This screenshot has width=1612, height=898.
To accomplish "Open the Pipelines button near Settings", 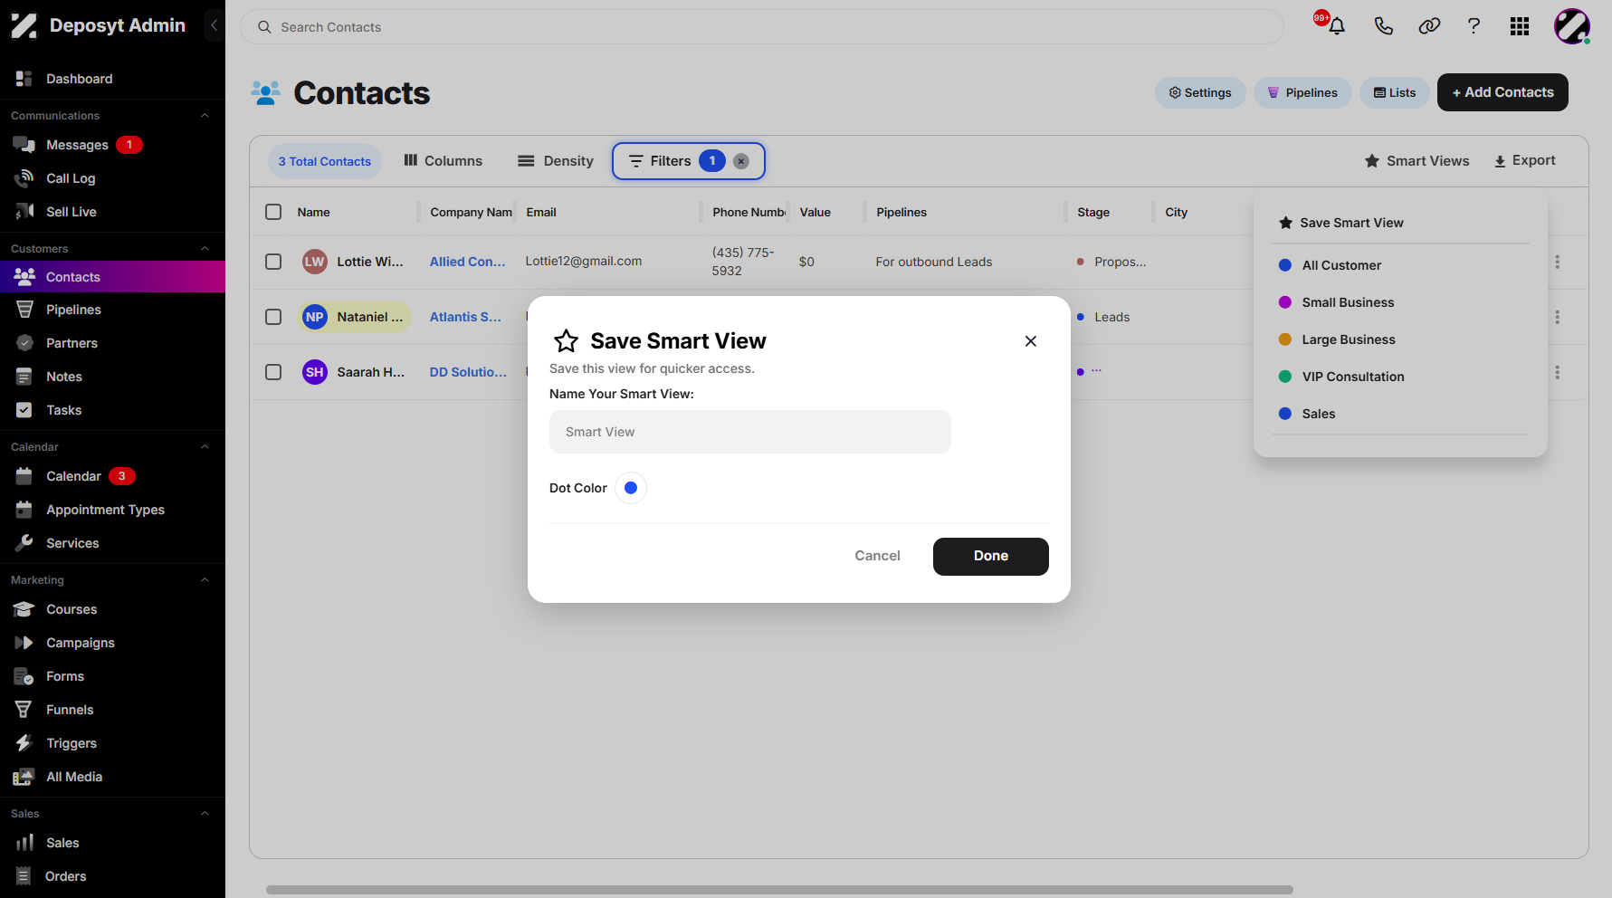I will tap(1302, 92).
